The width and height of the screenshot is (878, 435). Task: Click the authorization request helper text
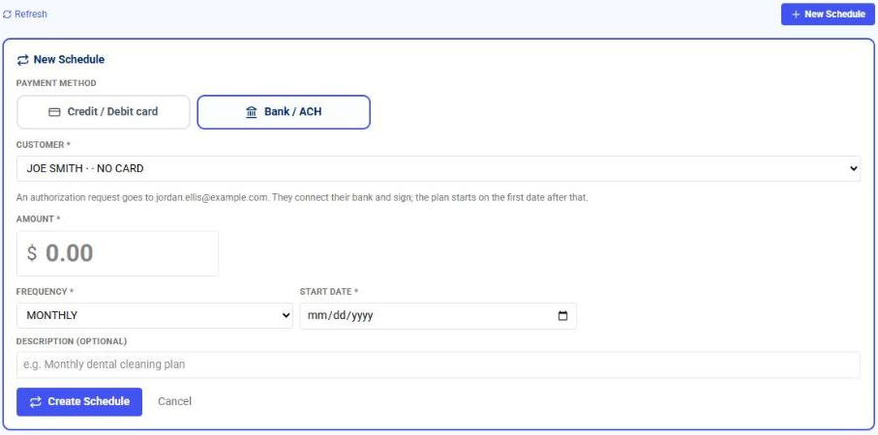pyautogui.click(x=302, y=198)
